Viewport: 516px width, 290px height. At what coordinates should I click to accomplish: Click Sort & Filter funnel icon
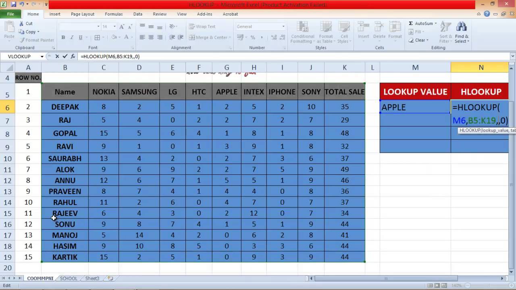445,27
